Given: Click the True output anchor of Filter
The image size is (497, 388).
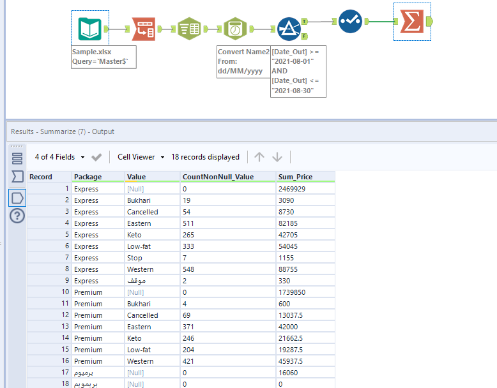Looking at the screenshot, I should click(x=304, y=21).
